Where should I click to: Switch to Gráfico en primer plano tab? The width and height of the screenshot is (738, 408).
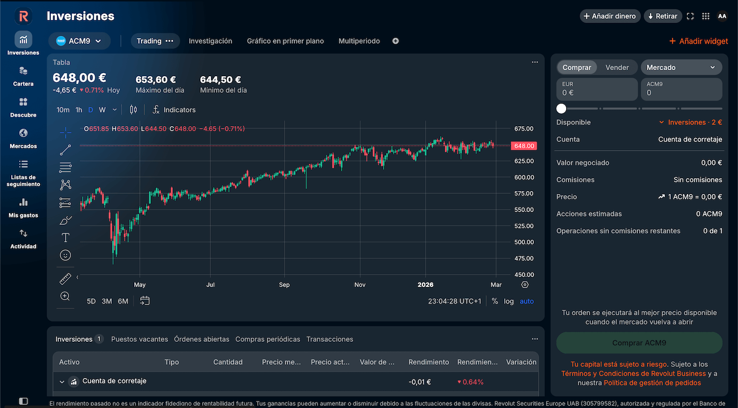tap(285, 41)
